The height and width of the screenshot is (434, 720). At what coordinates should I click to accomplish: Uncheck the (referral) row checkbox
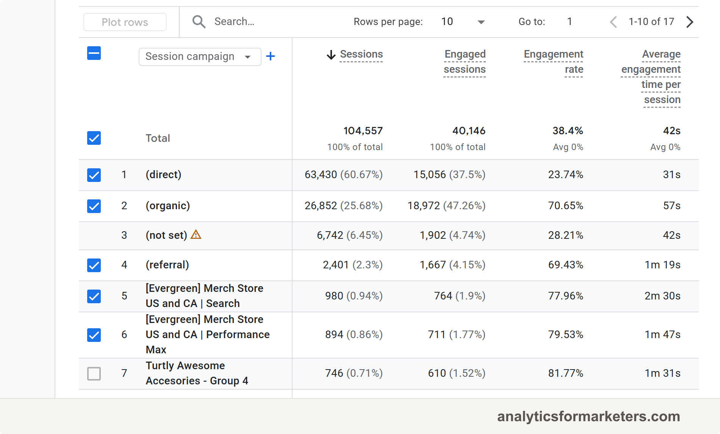click(94, 265)
